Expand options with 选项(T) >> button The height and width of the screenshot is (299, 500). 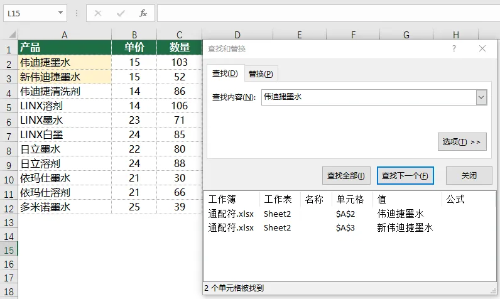(x=462, y=141)
